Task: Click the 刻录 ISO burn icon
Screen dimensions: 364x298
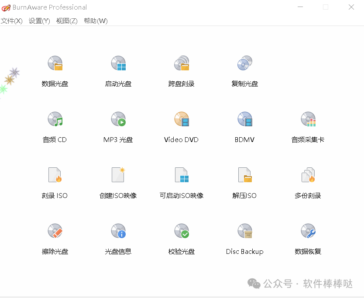Action: coord(55,175)
